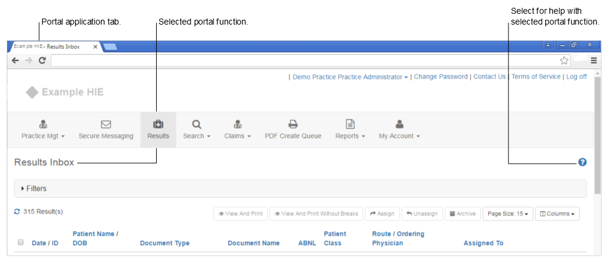Screen dimensions: 607x268
Task: Bookmark page with star icon
Action: (564, 61)
